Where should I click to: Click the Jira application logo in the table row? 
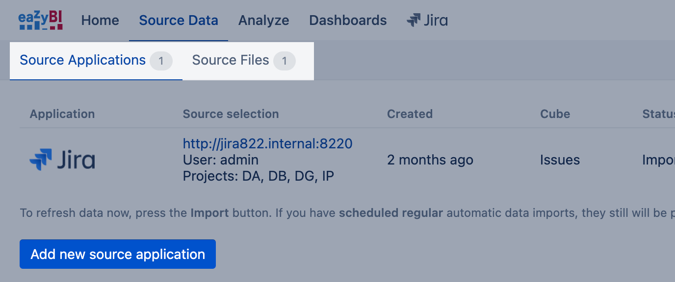coord(62,160)
